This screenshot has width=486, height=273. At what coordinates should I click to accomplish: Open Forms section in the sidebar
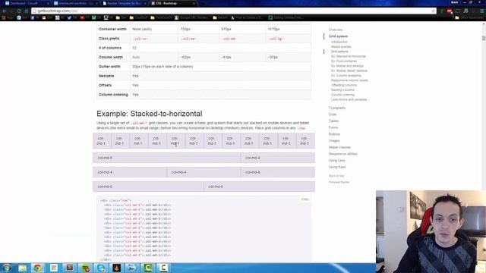pyautogui.click(x=333, y=127)
